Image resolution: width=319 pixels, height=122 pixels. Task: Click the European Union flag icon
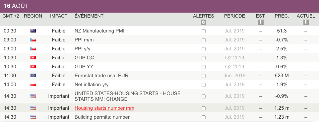[33, 76]
